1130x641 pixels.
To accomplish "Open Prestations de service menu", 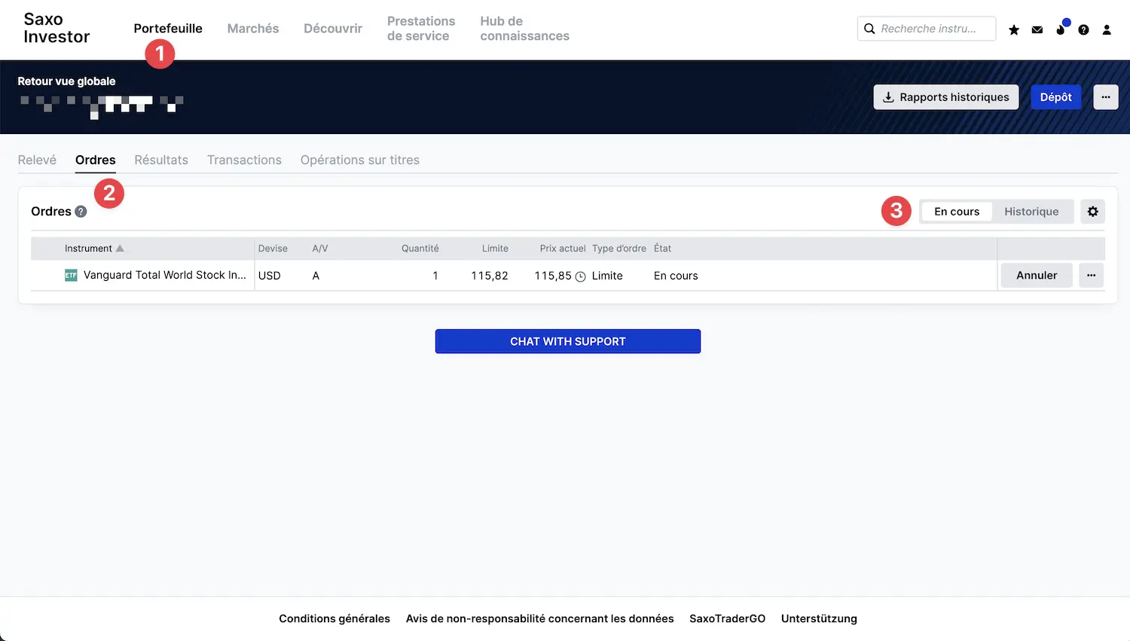I will 421,29.
